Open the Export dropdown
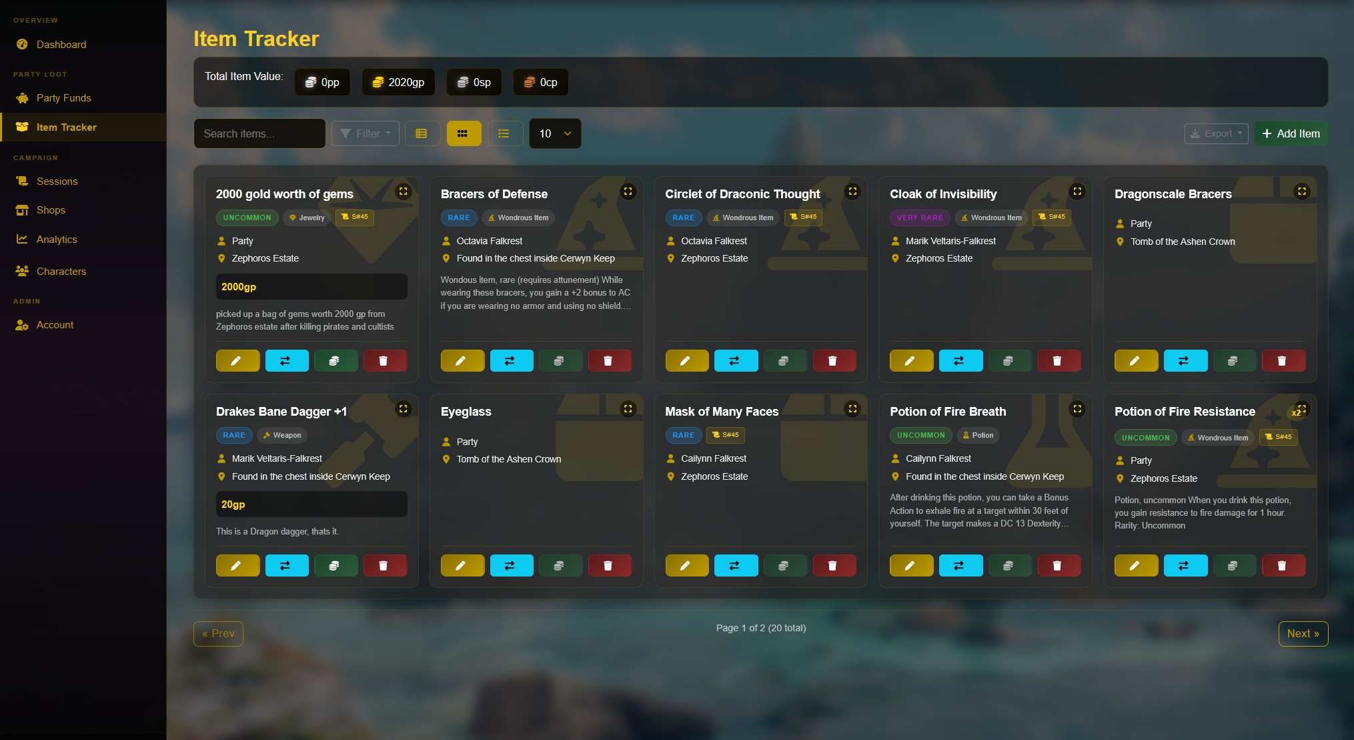Viewport: 1354px width, 740px height. click(1216, 133)
